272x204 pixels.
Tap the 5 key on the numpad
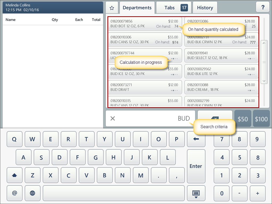[x=240, y=157]
